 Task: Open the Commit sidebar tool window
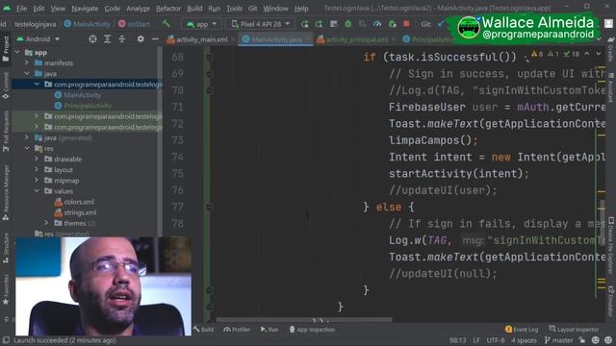(x=6, y=85)
